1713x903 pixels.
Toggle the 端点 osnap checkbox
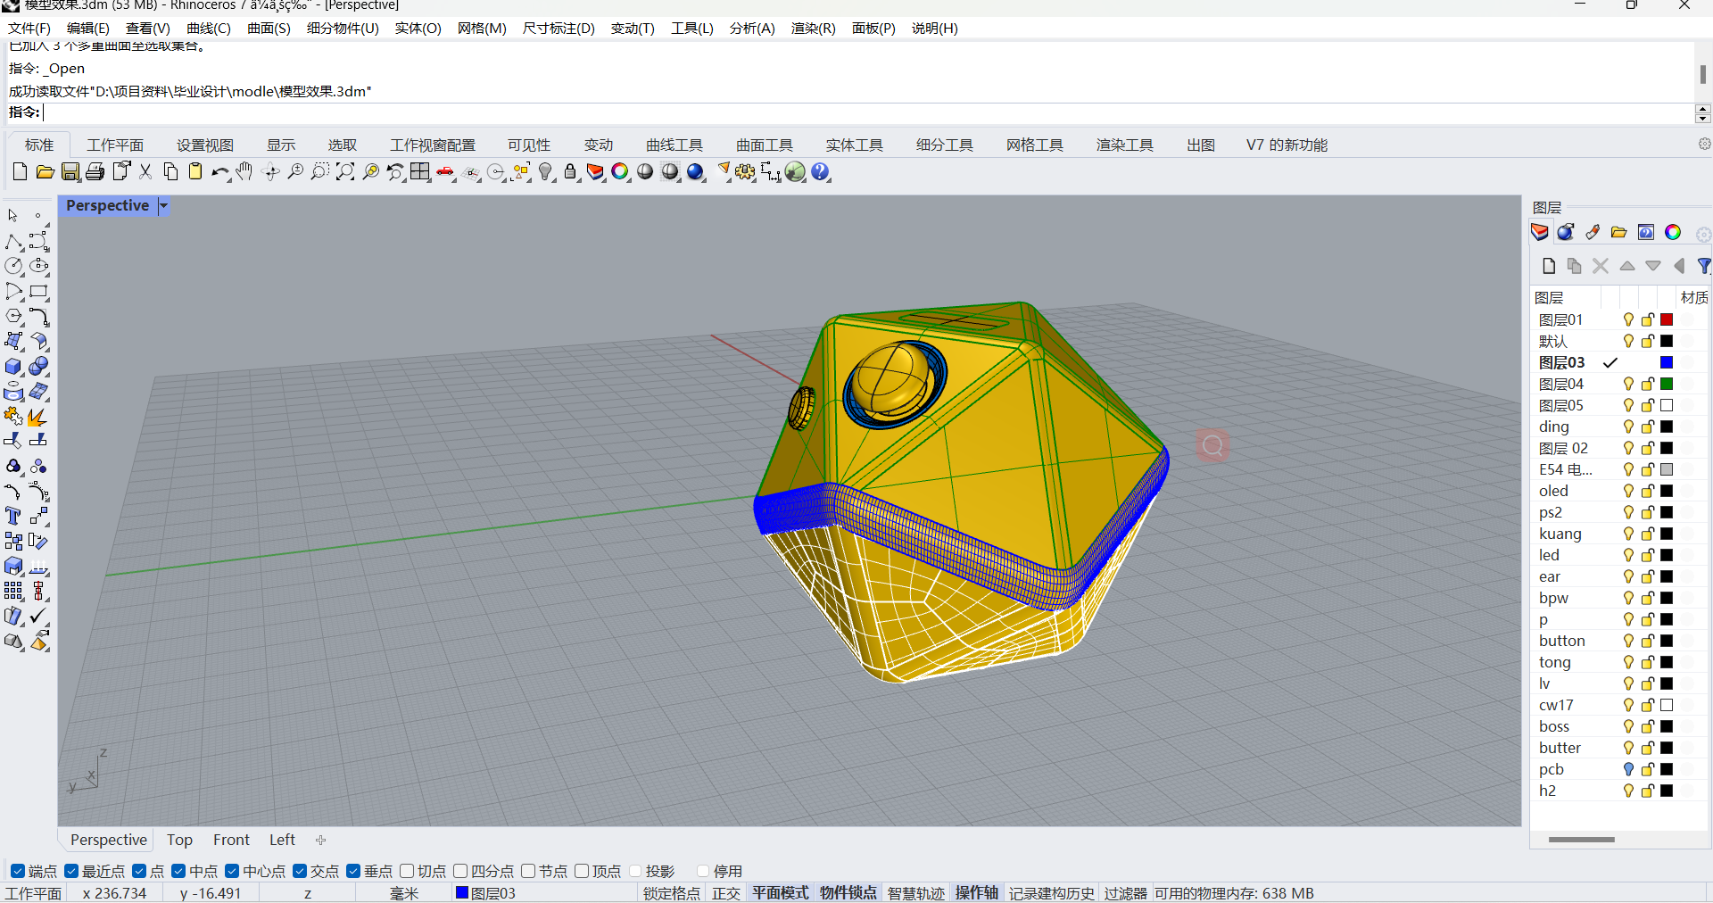pos(18,871)
